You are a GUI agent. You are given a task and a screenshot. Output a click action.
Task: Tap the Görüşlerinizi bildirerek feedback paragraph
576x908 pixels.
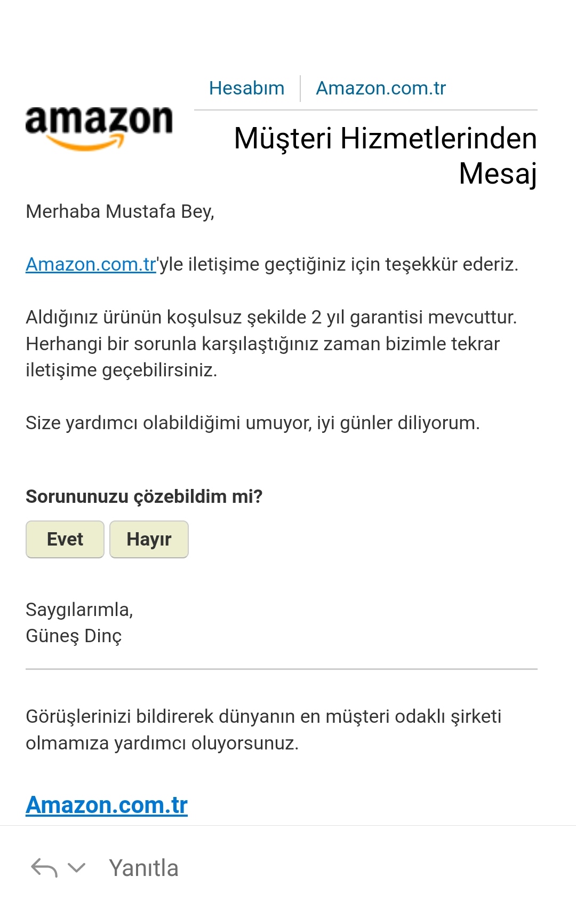coord(263,729)
